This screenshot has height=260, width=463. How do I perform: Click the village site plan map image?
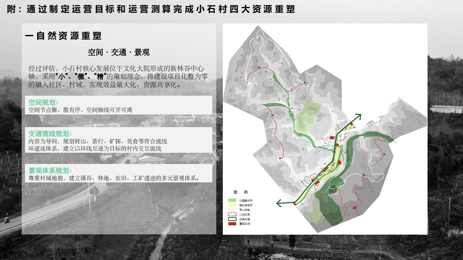pos(325,129)
